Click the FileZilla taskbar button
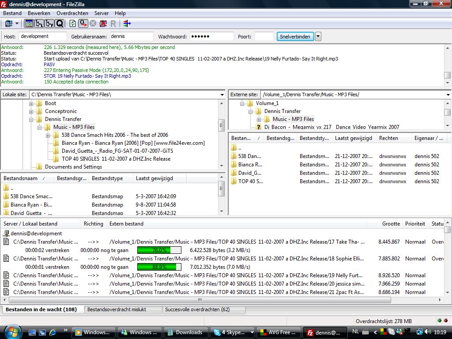The image size is (452, 339). (324, 332)
